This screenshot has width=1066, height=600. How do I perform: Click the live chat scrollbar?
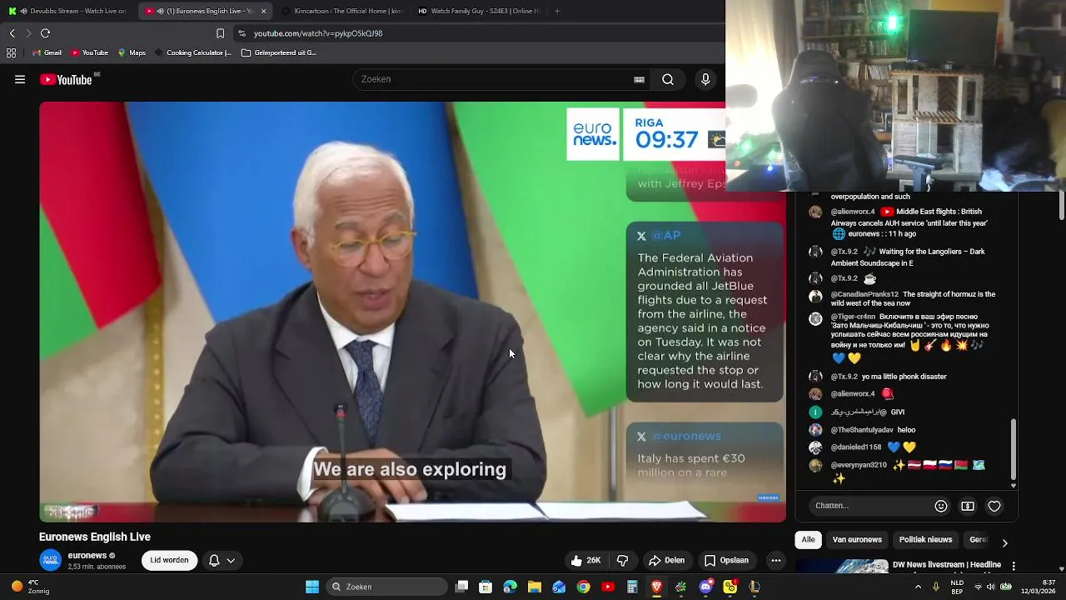[1014, 451]
